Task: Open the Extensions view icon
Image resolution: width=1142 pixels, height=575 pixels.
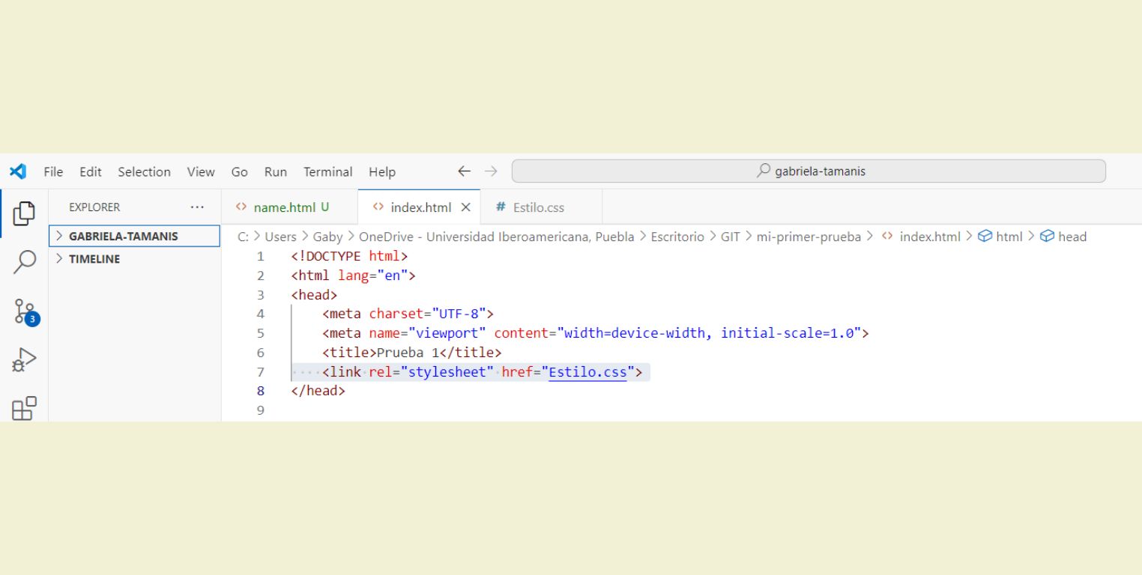Action: (x=24, y=409)
